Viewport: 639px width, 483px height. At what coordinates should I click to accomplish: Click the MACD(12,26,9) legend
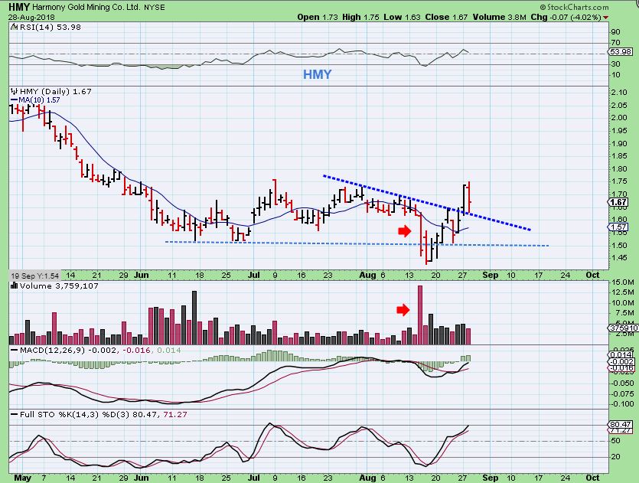click(x=96, y=350)
